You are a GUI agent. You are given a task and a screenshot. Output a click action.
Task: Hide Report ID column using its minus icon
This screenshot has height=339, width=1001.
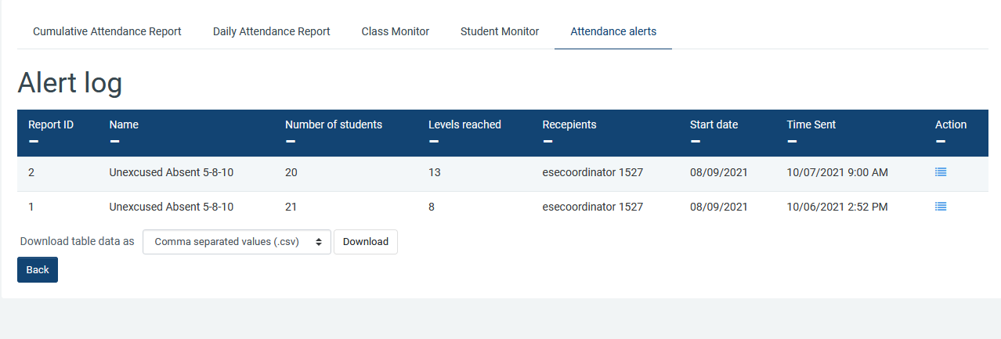click(x=34, y=142)
